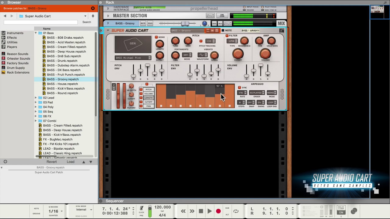
Task: Expand the Hardware Interface device
Action: (108, 8)
